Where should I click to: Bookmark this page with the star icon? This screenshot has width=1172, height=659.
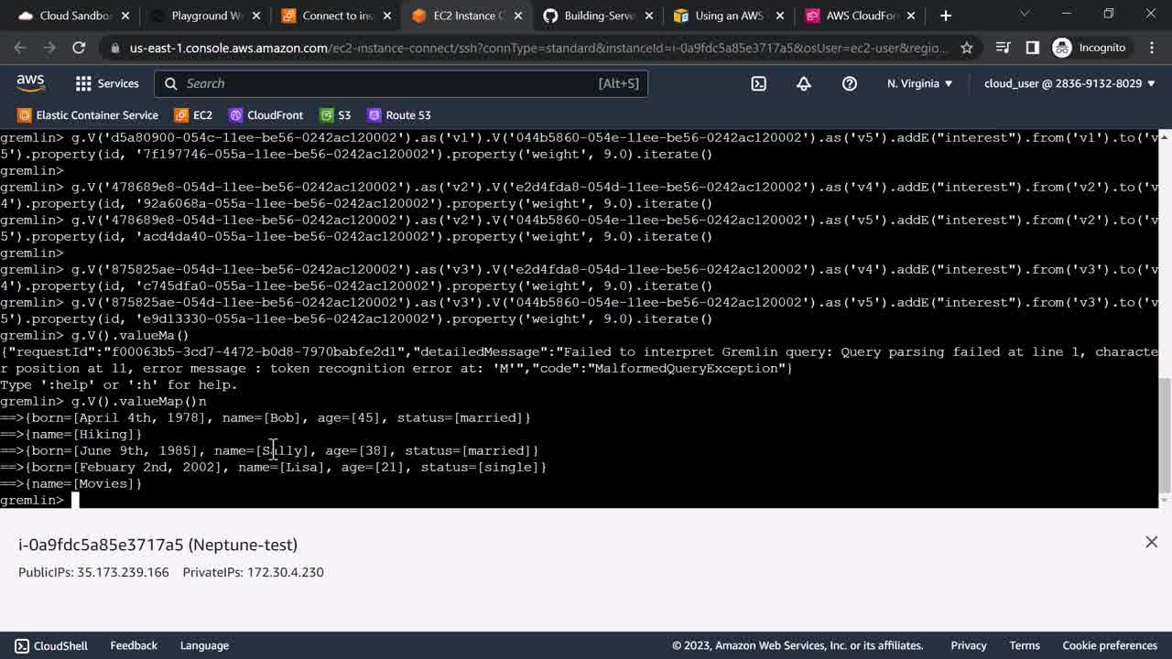[x=967, y=48]
